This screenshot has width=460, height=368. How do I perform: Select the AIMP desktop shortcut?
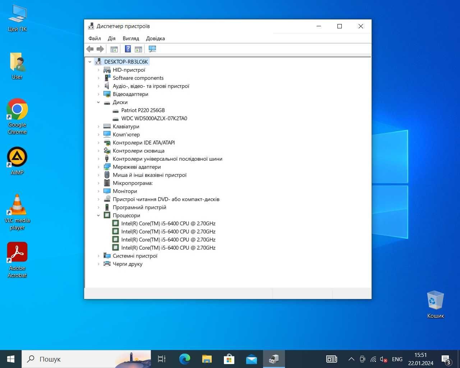(x=17, y=161)
